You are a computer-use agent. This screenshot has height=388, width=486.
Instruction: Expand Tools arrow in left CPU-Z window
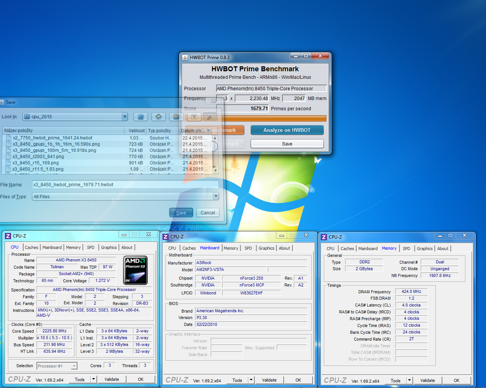tap(93, 379)
